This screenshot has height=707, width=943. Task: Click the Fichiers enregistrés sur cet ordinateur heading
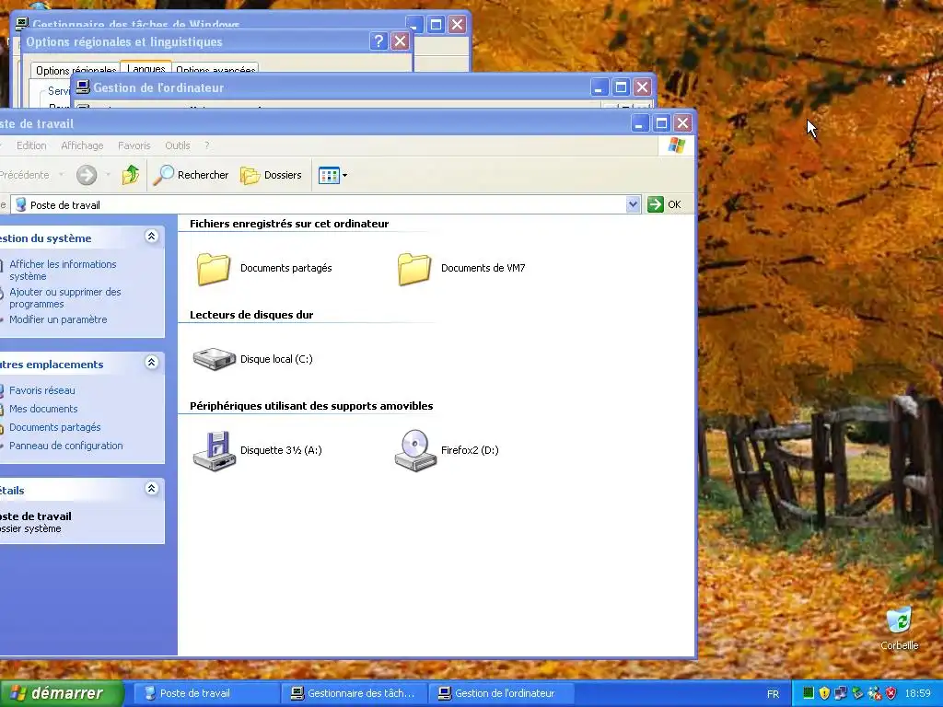coord(289,224)
